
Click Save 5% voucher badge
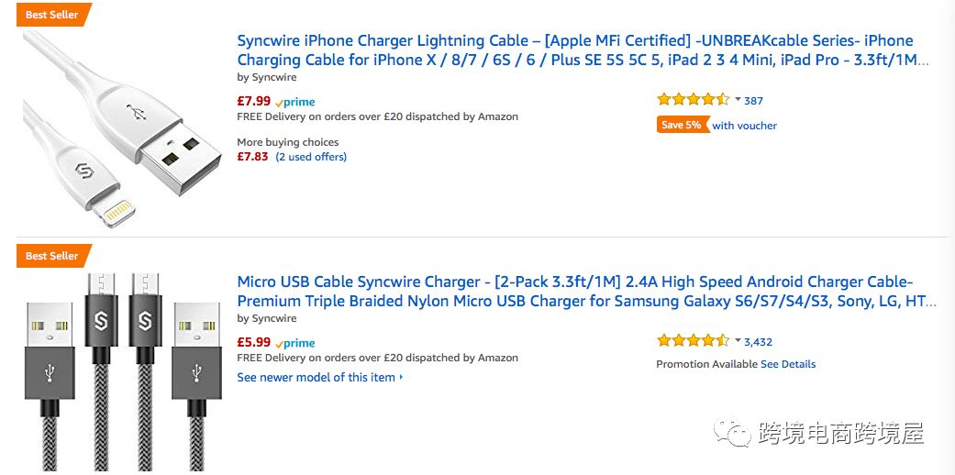click(683, 126)
